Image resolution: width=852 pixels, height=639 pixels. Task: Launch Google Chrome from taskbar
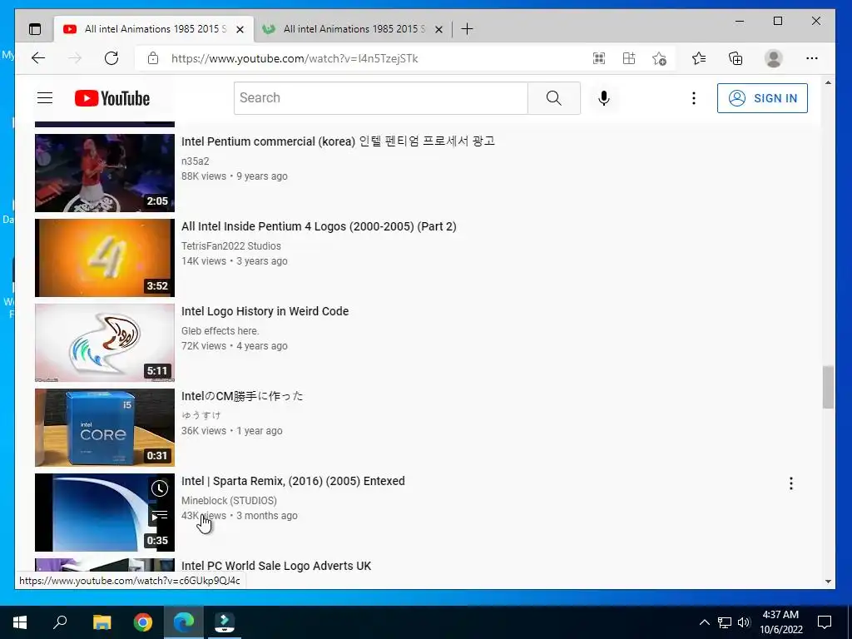(x=143, y=622)
